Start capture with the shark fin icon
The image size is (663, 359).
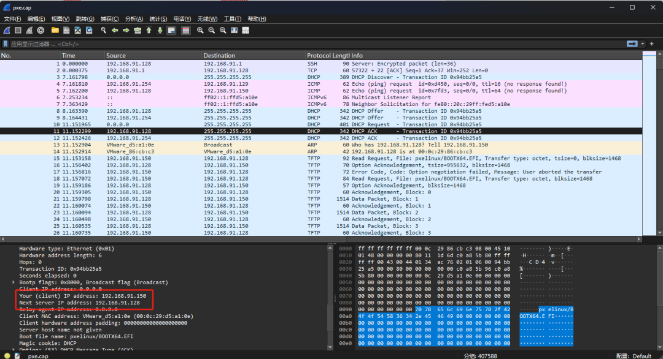(7, 30)
